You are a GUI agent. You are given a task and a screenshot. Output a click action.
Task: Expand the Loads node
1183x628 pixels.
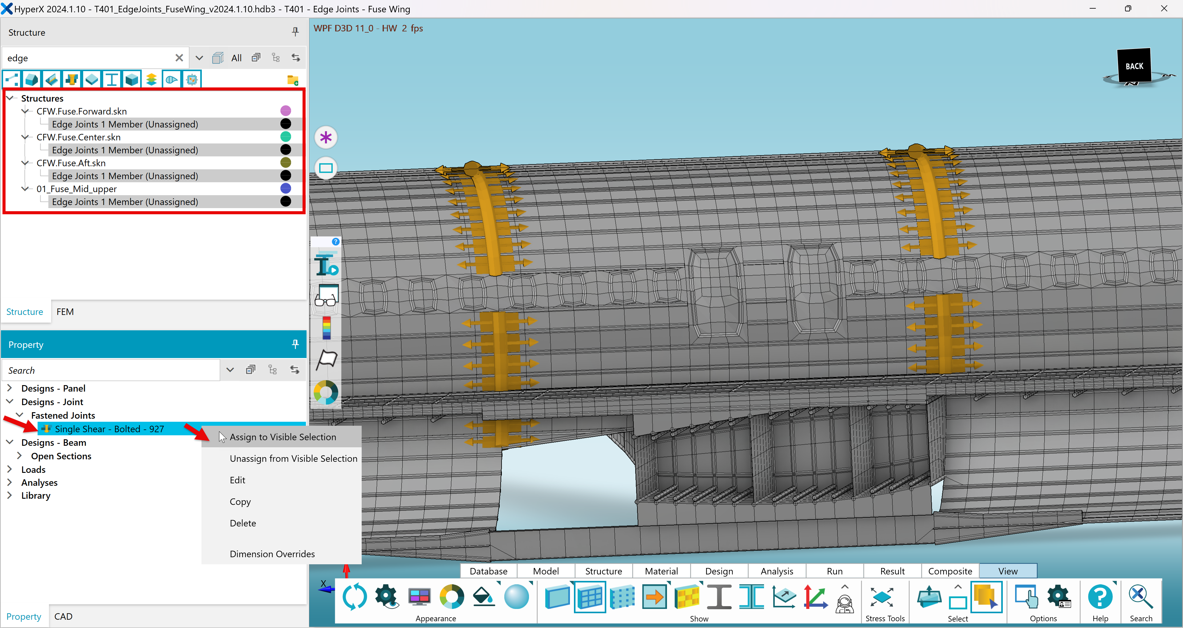tap(10, 469)
